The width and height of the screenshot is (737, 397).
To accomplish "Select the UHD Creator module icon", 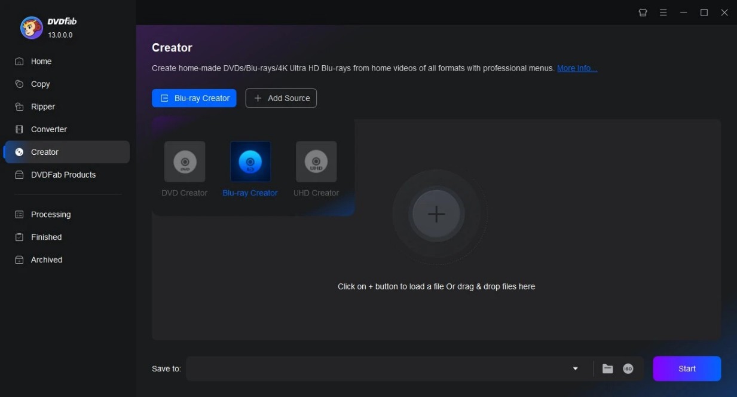I will click(x=316, y=161).
